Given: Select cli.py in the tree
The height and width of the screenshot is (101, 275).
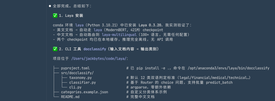Looking at the screenshot, I should [x=75, y=87].
